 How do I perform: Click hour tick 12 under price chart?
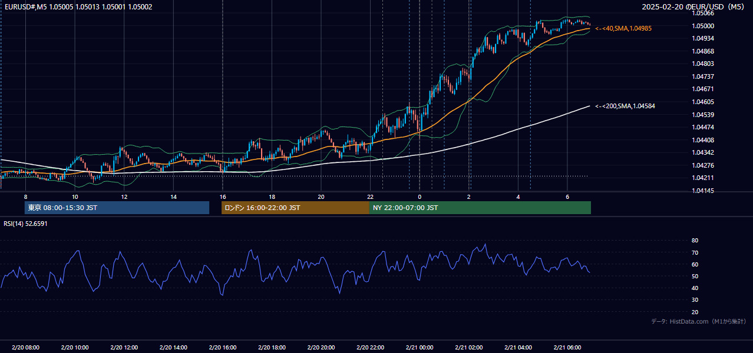pyautogui.click(x=124, y=197)
